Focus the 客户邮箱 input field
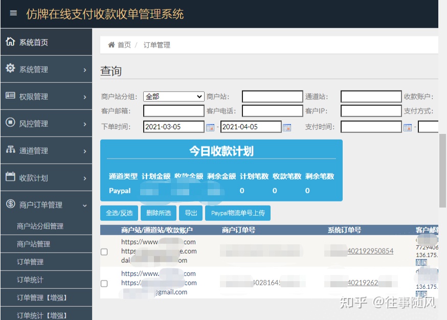 click(x=173, y=111)
